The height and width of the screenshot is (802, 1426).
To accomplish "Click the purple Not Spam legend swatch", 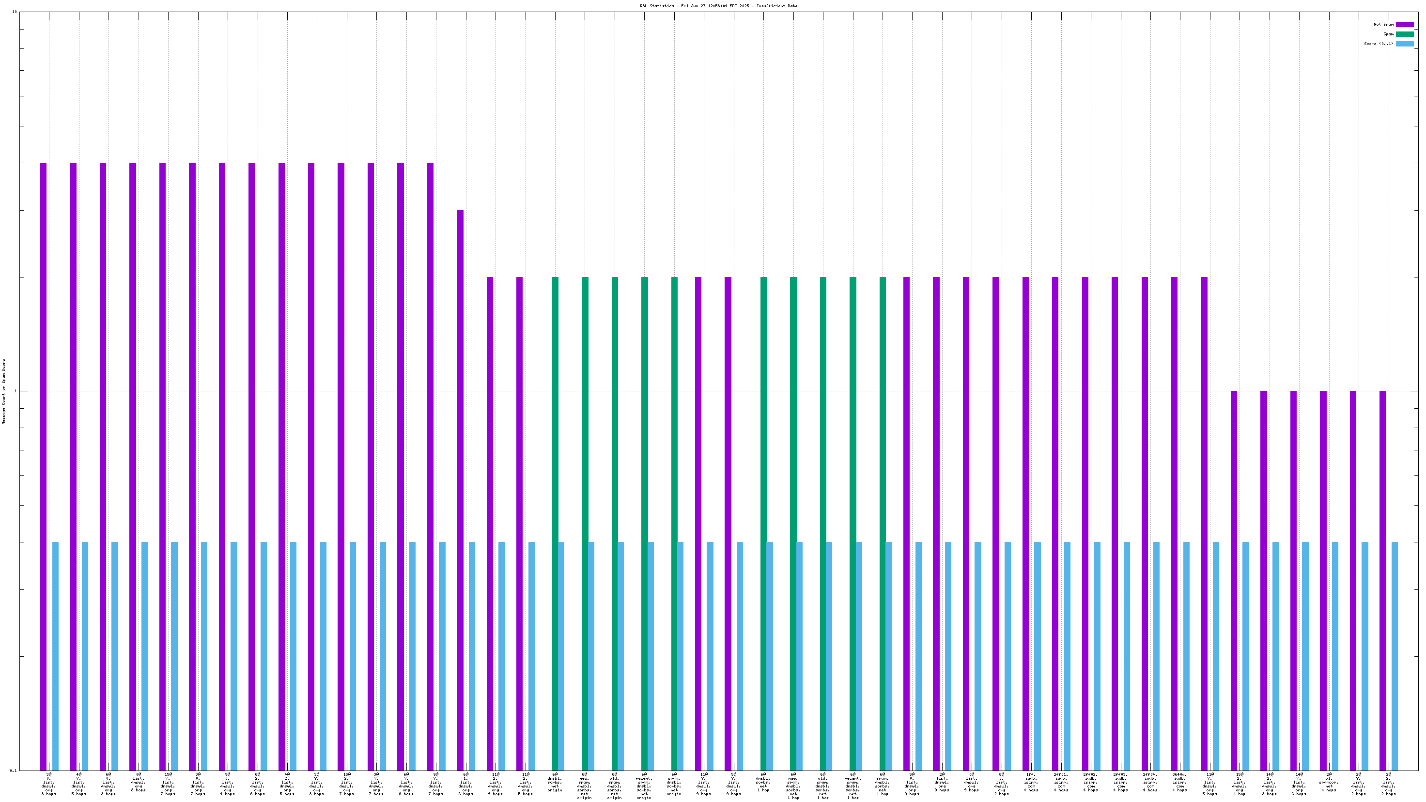I will [1404, 24].
